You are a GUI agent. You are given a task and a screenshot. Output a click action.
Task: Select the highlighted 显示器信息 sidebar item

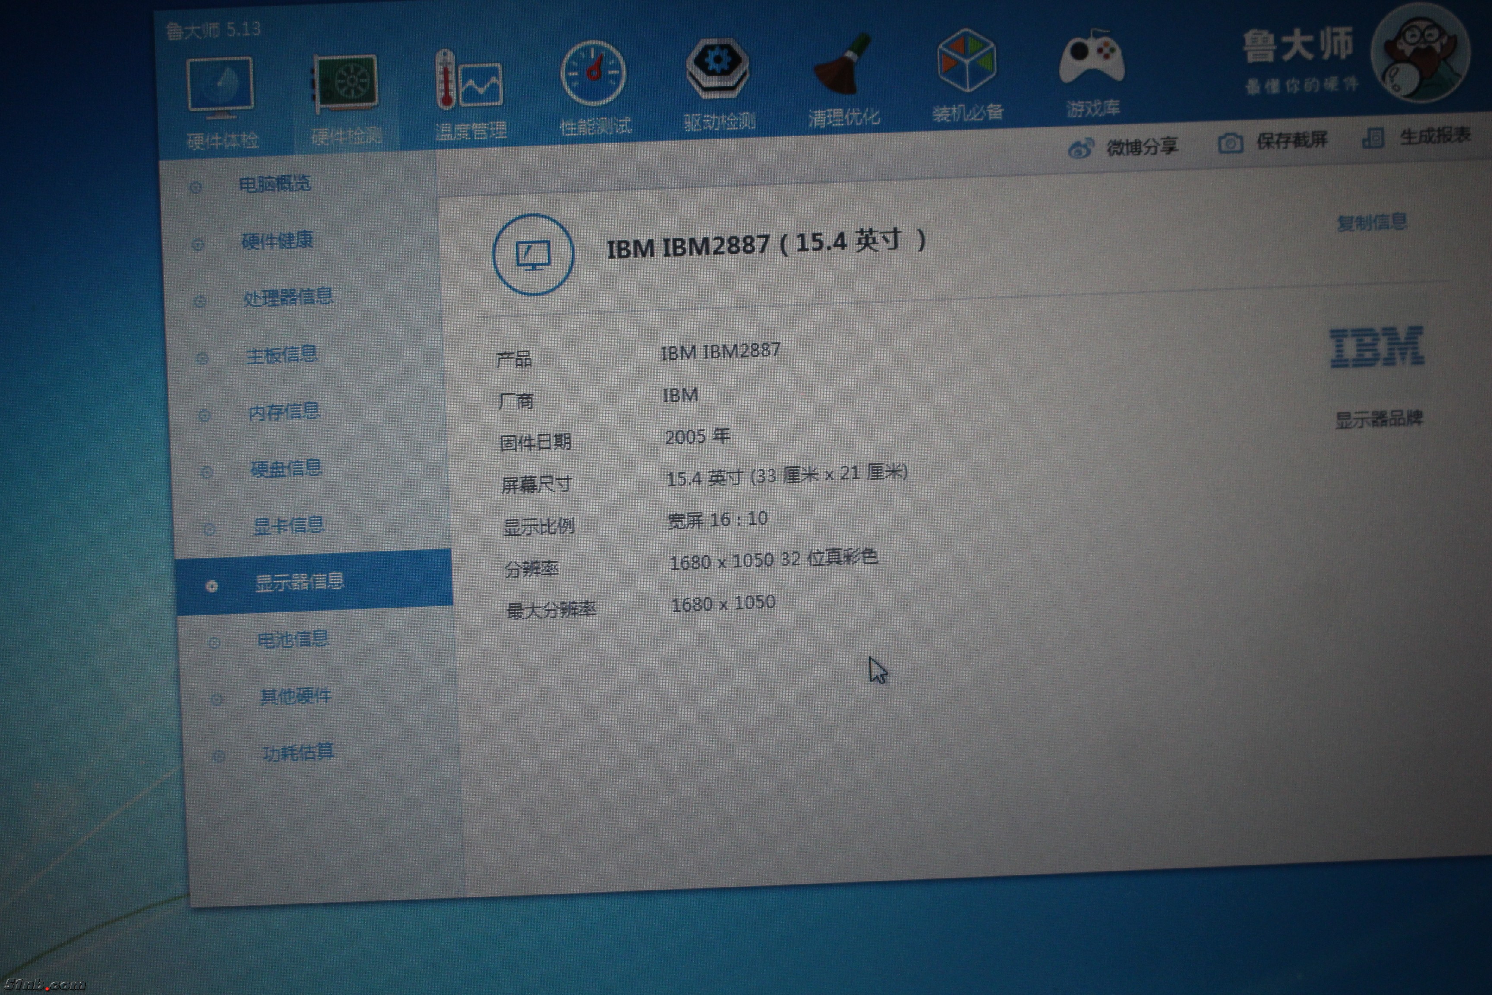coord(300,582)
